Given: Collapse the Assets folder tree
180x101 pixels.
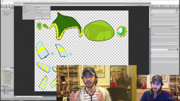Looking at the screenshot, I should (2, 86).
